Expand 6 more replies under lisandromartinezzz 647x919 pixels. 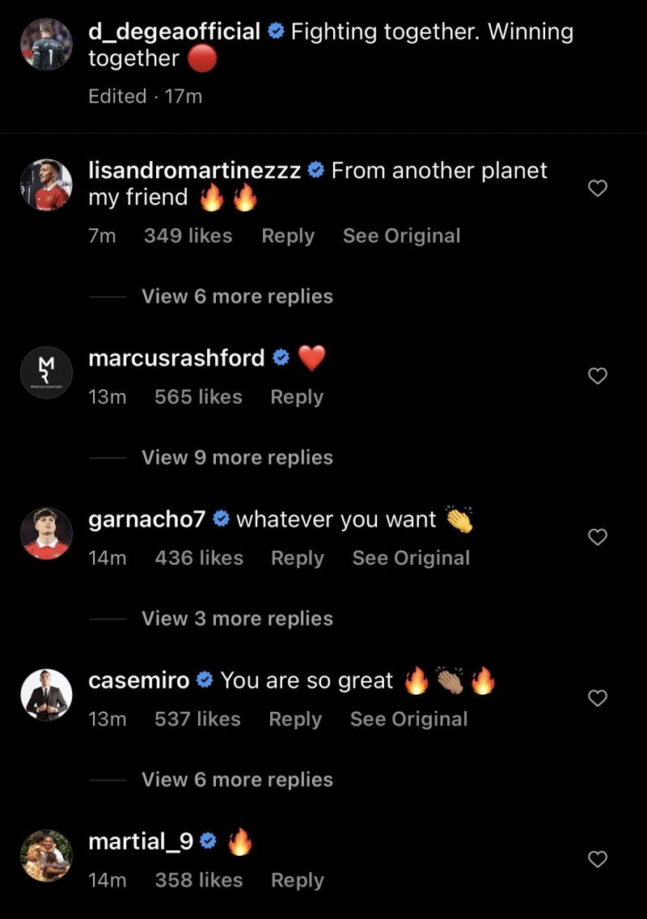(x=237, y=296)
